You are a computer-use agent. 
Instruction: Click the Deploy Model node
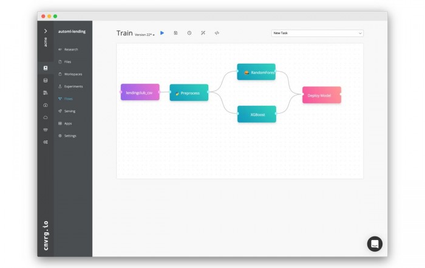(x=322, y=95)
